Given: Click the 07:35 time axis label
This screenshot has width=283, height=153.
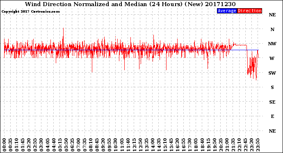Looking at the screenshot, I should tap(84, 145).
